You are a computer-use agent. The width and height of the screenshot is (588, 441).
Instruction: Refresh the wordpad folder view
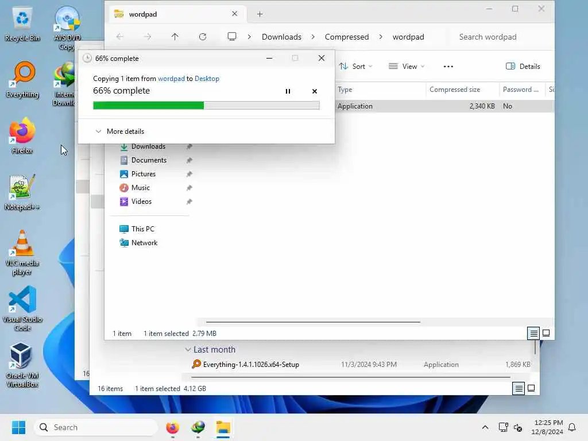pos(203,37)
